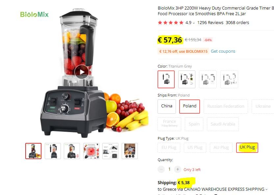
Task: Choose the UK Plug type
Action: (x=247, y=148)
